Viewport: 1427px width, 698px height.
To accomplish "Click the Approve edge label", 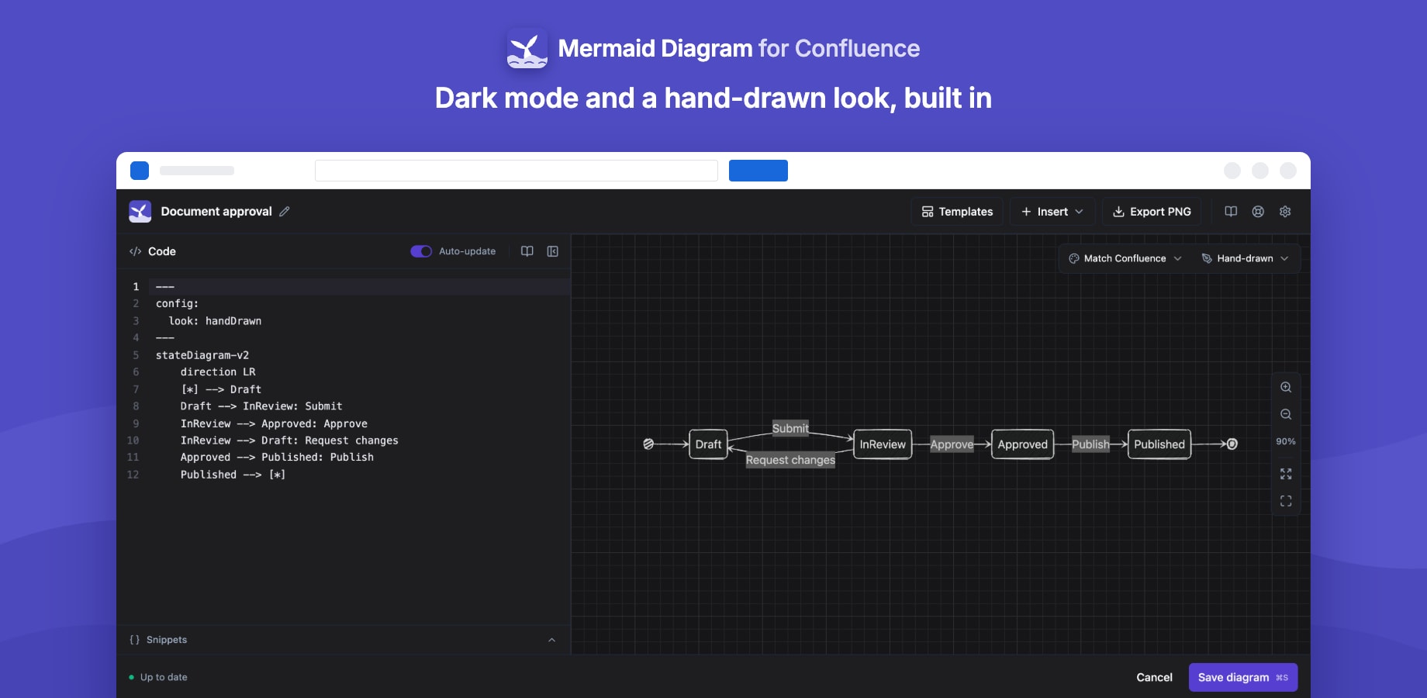I will point(952,444).
